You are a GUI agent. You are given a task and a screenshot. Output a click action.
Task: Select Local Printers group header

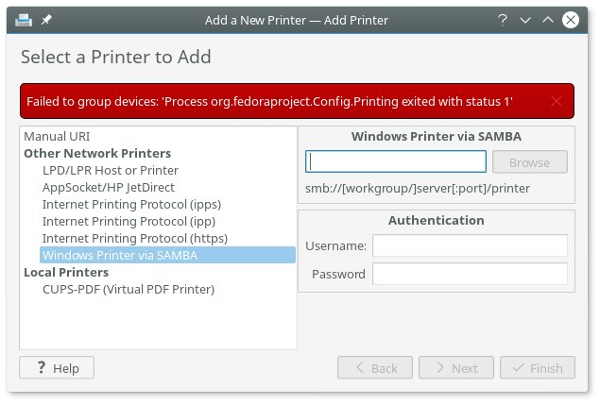point(66,272)
